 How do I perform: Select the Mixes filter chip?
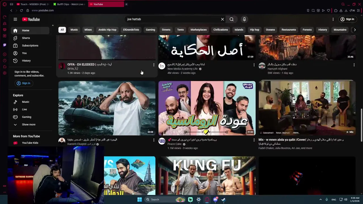click(88, 30)
